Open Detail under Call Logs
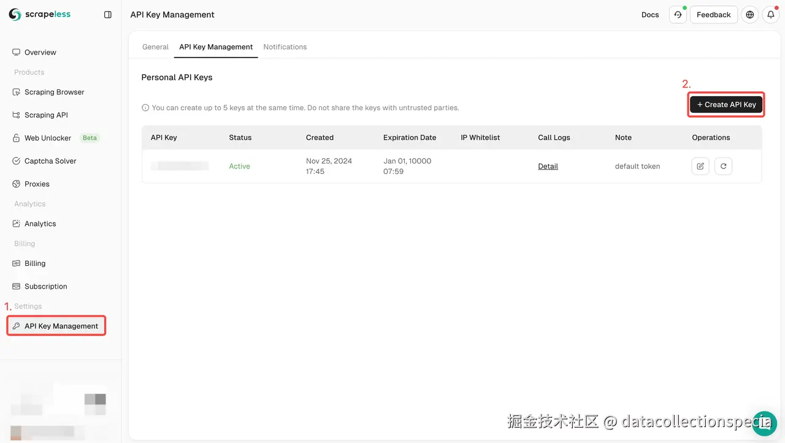The height and width of the screenshot is (443, 785). 548,166
